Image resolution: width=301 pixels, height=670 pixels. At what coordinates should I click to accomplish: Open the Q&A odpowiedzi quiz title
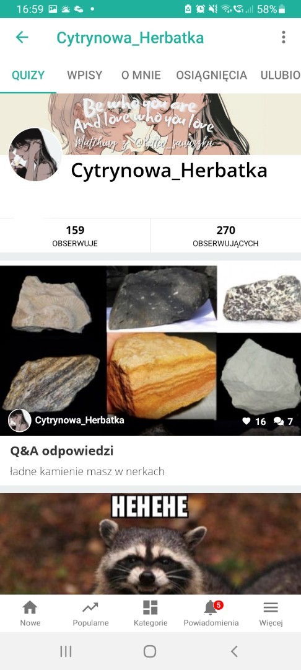point(62,451)
